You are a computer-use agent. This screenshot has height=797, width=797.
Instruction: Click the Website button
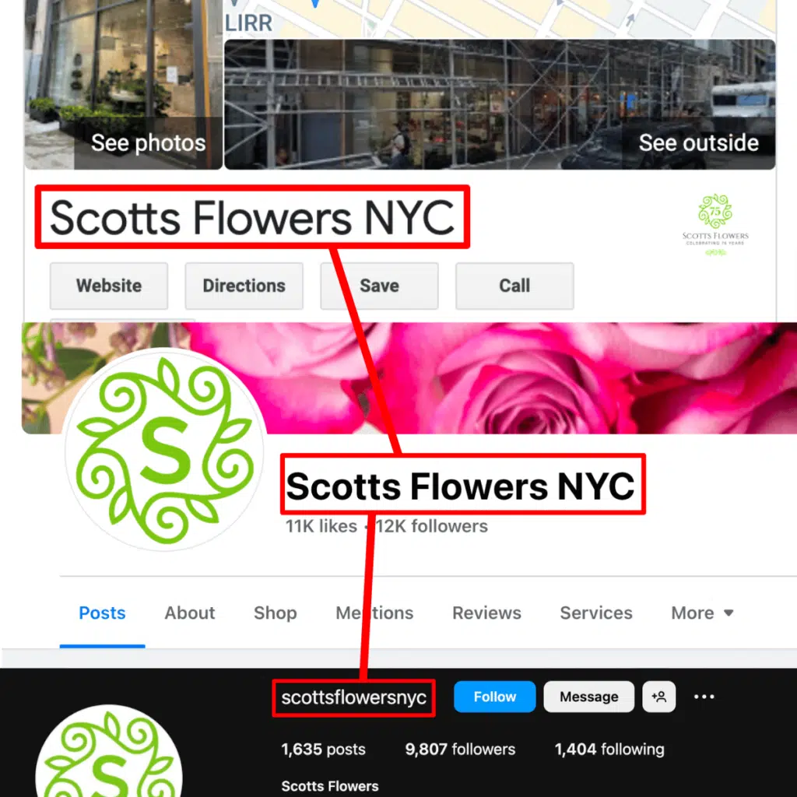[109, 286]
